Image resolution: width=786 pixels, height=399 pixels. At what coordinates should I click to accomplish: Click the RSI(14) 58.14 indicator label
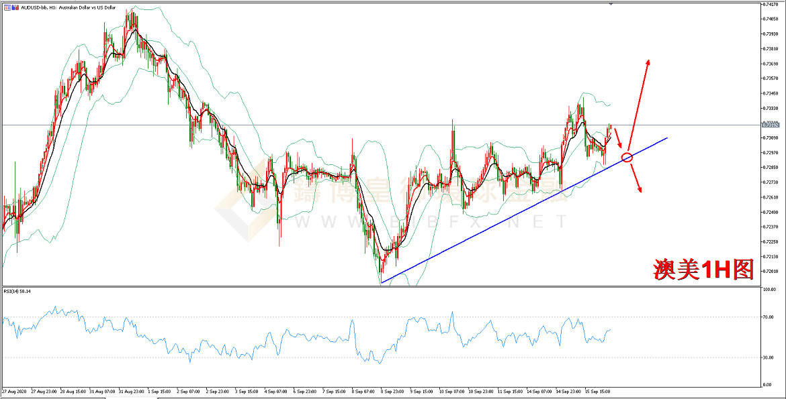(x=18, y=291)
